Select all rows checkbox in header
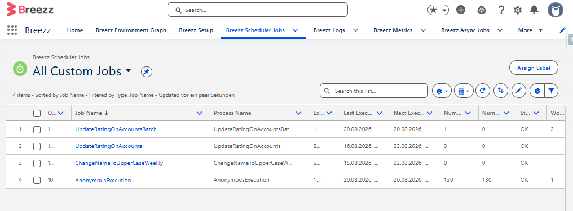The height and width of the screenshot is (211, 573). (37, 113)
